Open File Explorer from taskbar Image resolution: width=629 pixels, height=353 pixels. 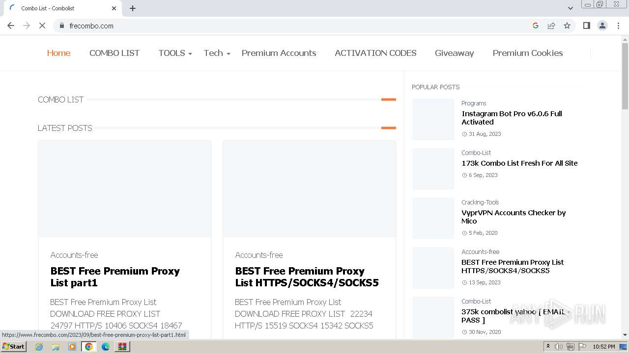coord(56,347)
